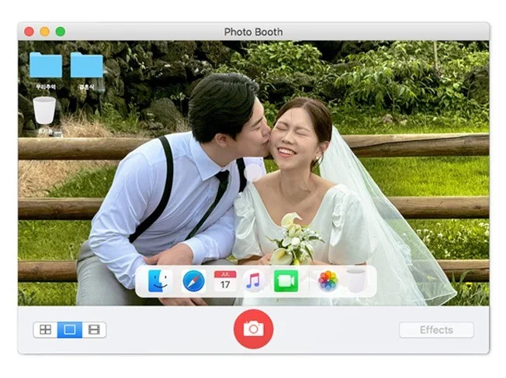Open the Photos app in the dock
Screen dimensions: 506x378
click(x=328, y=280)
